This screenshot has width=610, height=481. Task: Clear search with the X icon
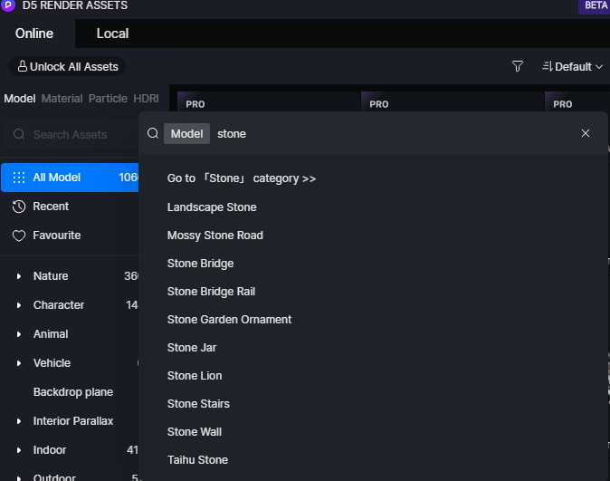[x=586, y=133]
